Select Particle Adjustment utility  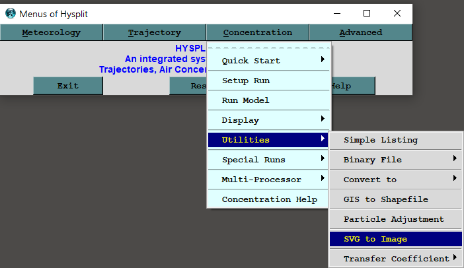(x=396, y=219)
